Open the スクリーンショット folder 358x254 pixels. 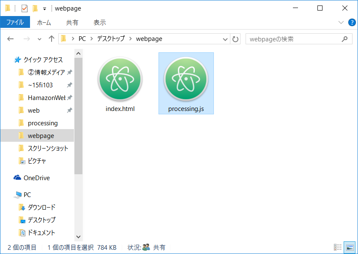(48, 149)
